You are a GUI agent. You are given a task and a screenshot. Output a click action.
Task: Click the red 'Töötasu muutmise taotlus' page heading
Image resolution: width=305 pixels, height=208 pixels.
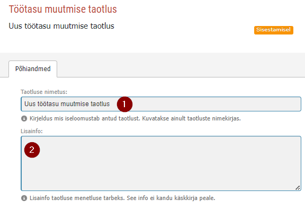coord(63,10)
